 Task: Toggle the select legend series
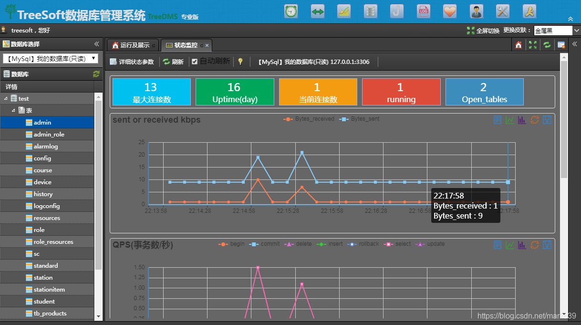398,244
